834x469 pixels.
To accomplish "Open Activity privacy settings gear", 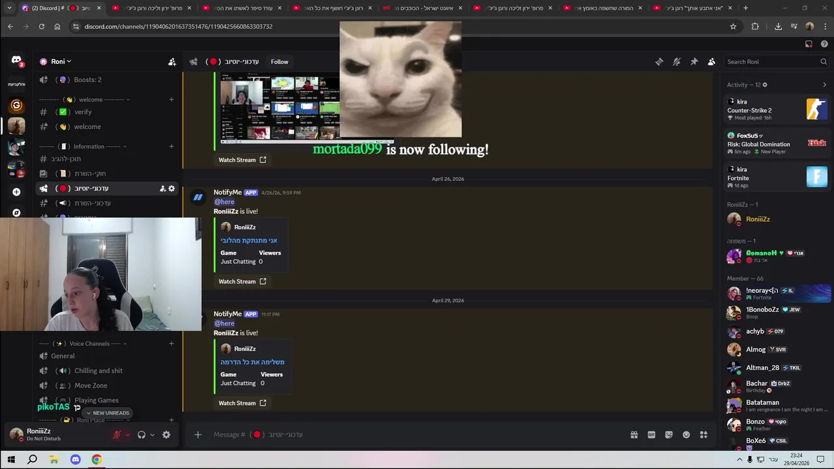I will point(765,85).
